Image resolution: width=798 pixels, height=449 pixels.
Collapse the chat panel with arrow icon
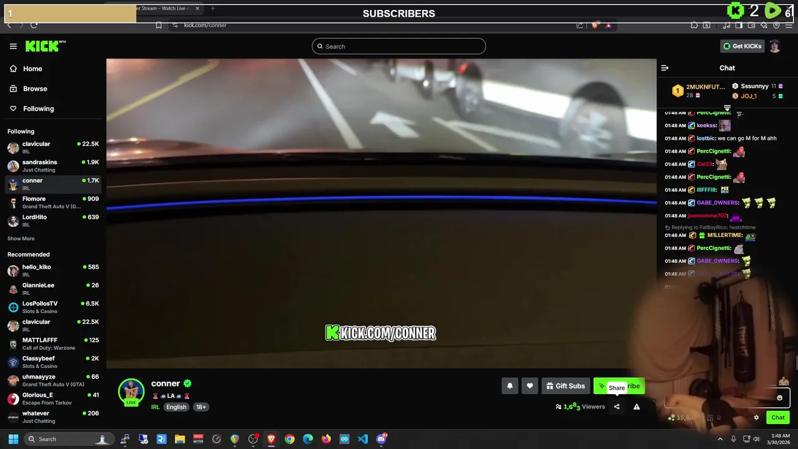(665, 68)
